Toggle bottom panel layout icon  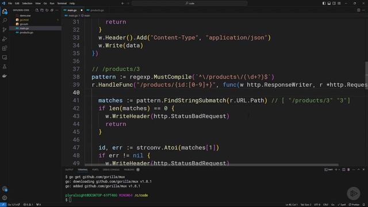329,3
